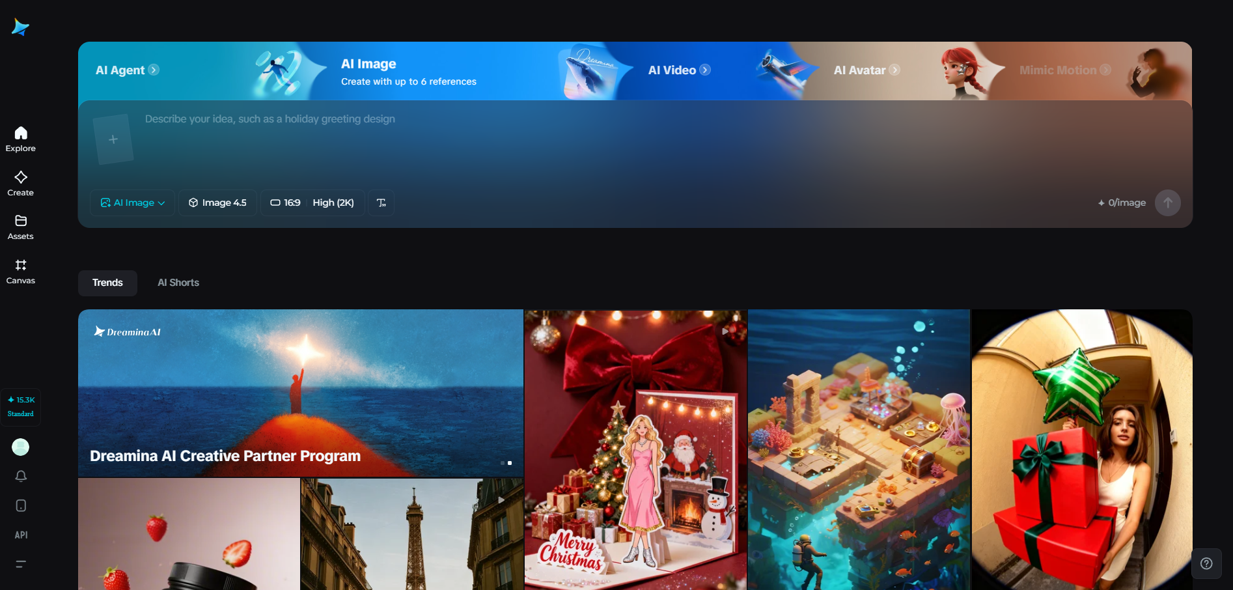The image size is (1233, 590).
Task: Switch to the AI Shorts tab
Action: pos(178,283)
